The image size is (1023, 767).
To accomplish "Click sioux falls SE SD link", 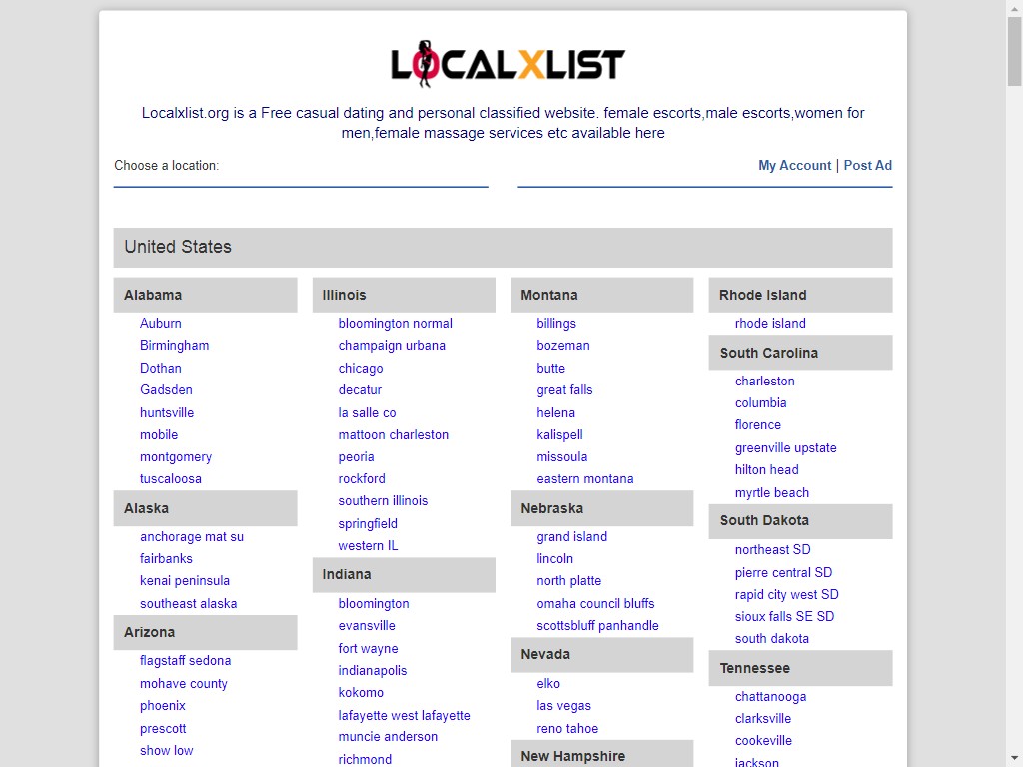I will tap(784, 617).
